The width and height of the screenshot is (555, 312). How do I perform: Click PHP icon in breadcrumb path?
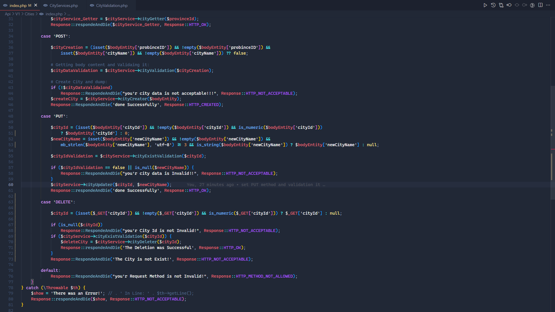(41, 14)
